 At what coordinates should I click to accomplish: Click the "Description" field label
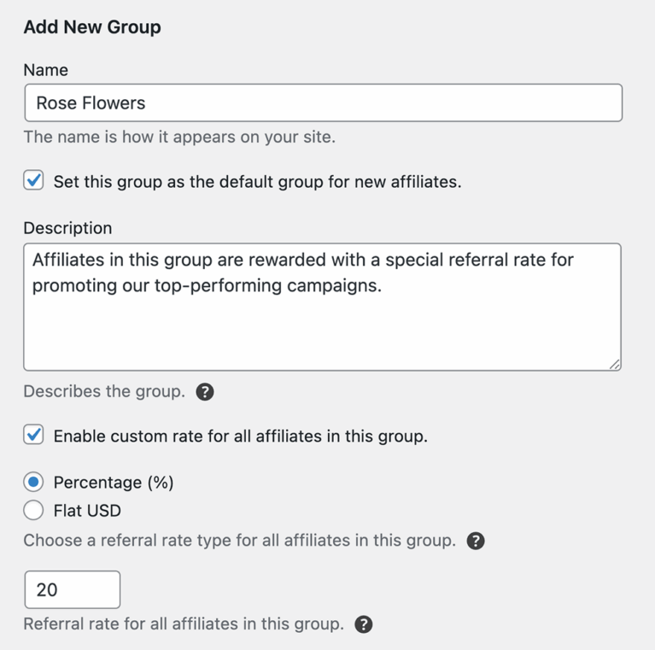[67, 229]
